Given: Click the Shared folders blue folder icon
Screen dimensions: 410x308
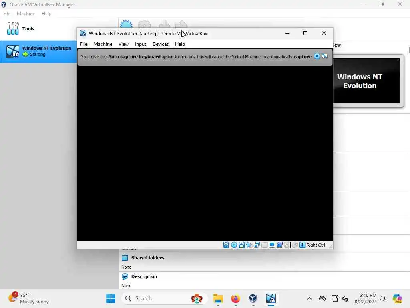Looking at the screenshot, I should point(125,258).
